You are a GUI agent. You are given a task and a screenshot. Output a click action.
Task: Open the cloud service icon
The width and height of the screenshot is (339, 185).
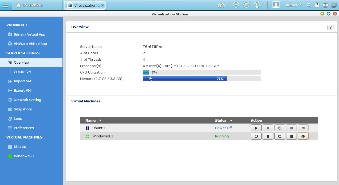point(221,5)
